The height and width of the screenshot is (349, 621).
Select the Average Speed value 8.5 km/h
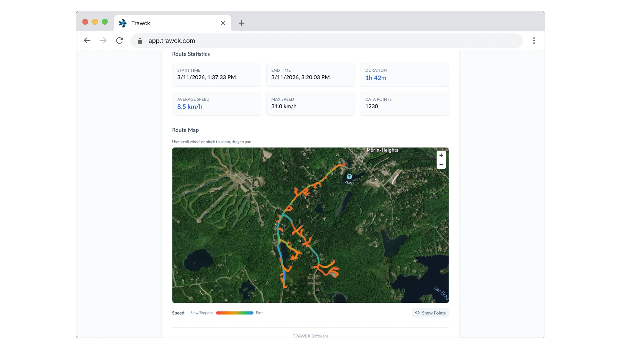(190, 107)
